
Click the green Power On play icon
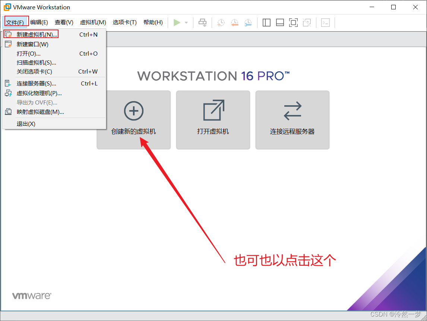click(177, 22)
